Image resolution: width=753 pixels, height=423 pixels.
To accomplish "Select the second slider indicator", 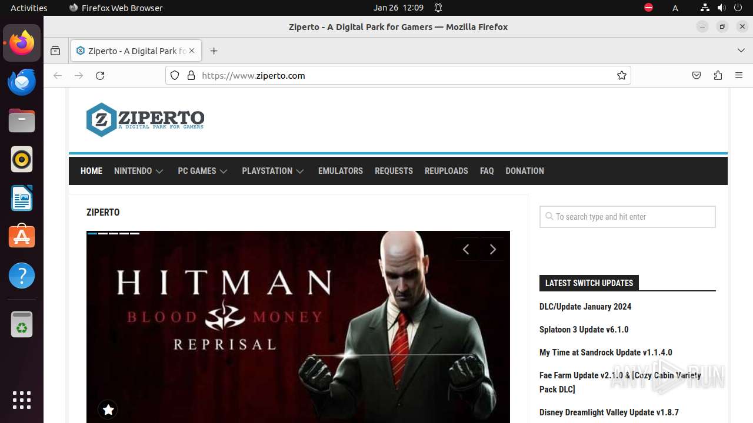I will pos(103,233).
